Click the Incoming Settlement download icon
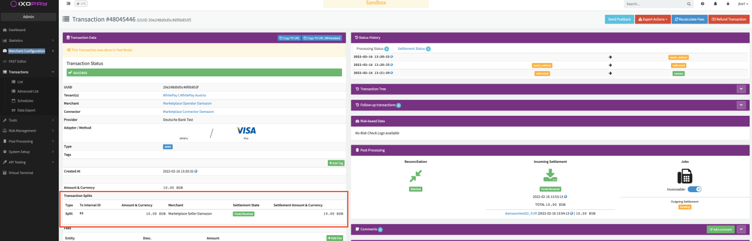This screenshot has height=241, width=752. [549, 176]
